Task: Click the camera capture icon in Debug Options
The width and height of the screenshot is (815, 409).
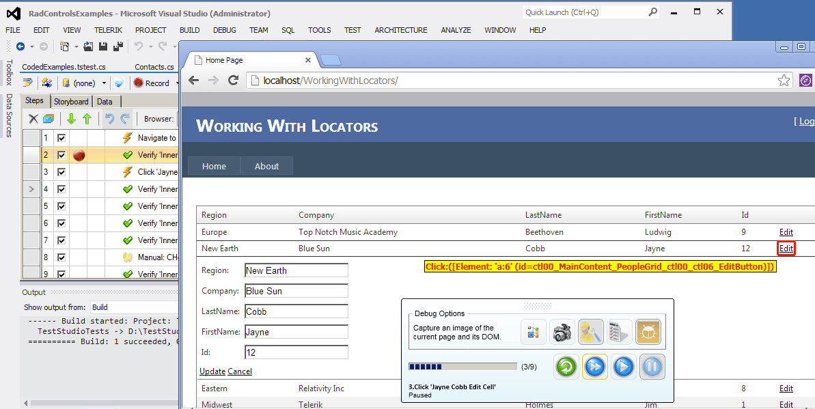Action: (x=562, y=332)
